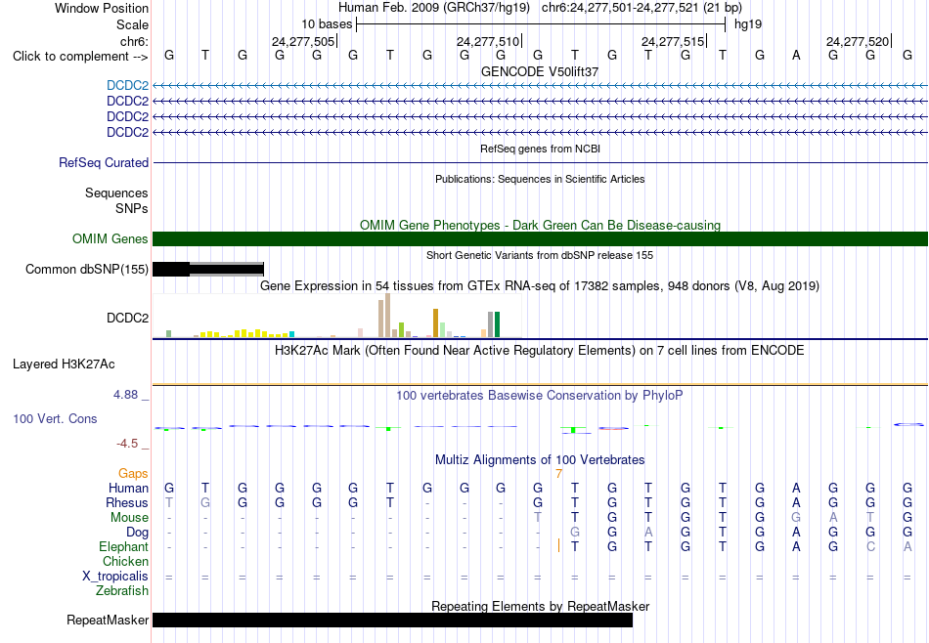Open 'Multiz Alignments of 100 Vertebrates' title
This screenshot has width=929, height=643.
540,459
